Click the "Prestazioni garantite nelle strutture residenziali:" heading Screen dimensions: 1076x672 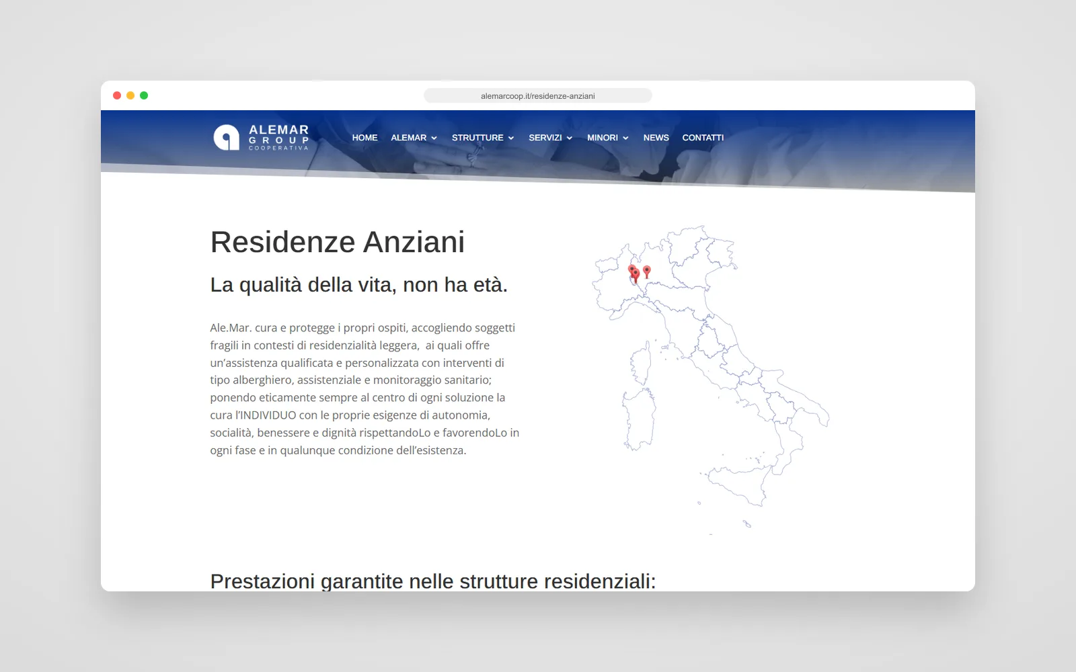[433, 581]
